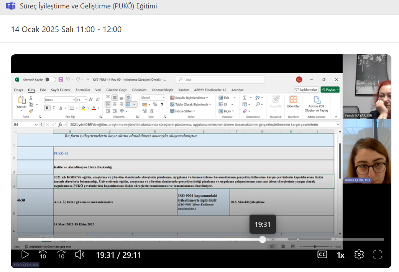Image resolution: width=399 pixels, height=272 pixels.
Task: Click the video progress bar handle
Action: point(263,239)
